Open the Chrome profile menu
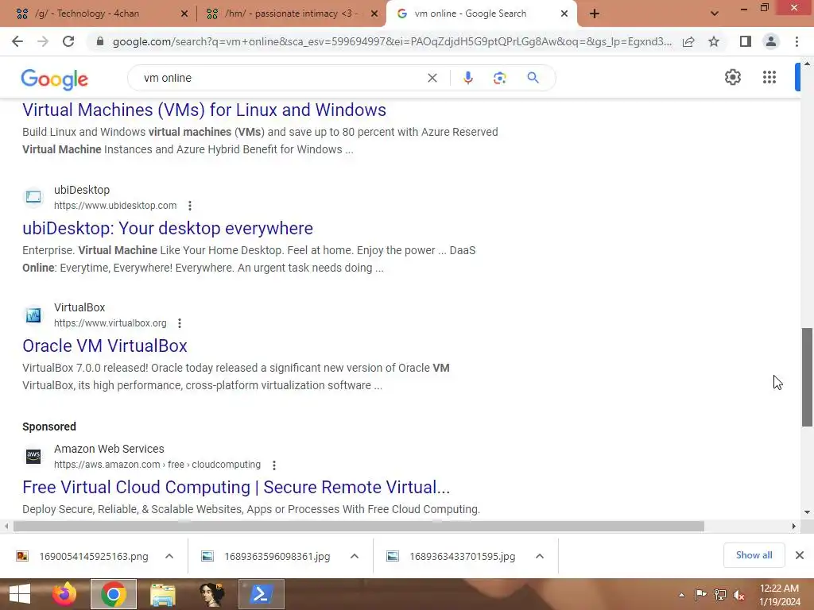The image size is (814, 610). click(x=771, y=41)
